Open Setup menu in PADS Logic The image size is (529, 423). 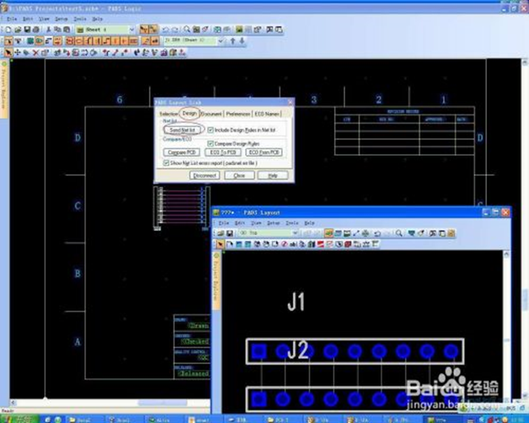click(x=61, y=19)
